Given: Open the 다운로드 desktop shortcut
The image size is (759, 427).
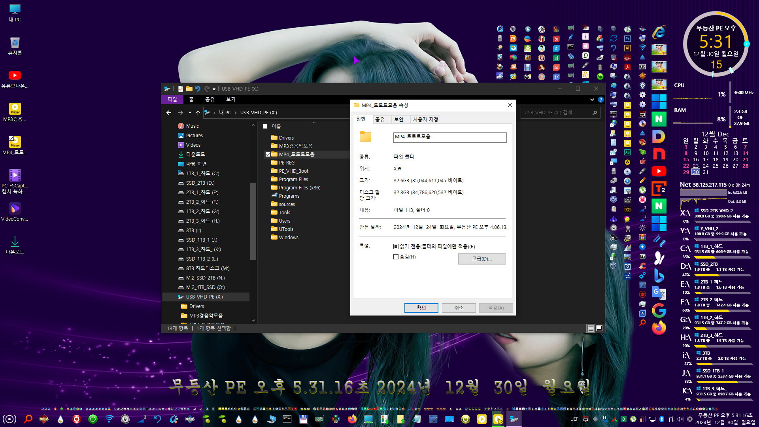Looking at the screenshot, I should pos(15,245).
